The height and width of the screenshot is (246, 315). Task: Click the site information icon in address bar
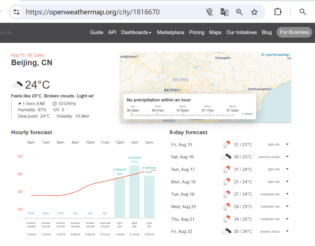pos(17,12)
